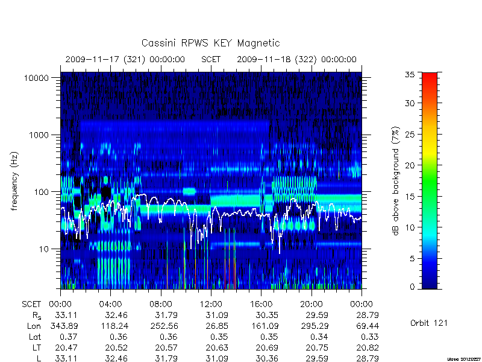Click the colorbar tick label 15

tap(410, 197)
